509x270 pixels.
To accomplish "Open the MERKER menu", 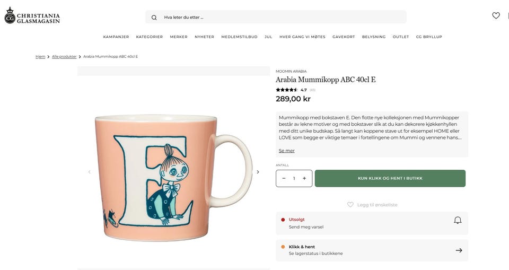I will point(179,37).
